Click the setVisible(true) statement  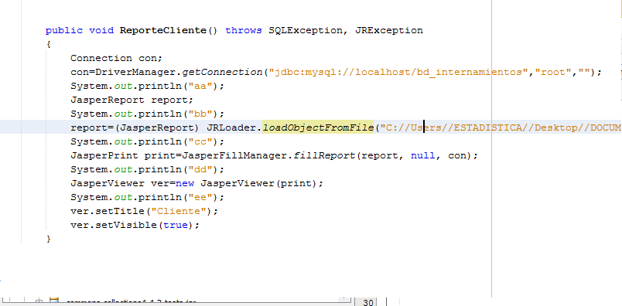[x=135, y=225]
